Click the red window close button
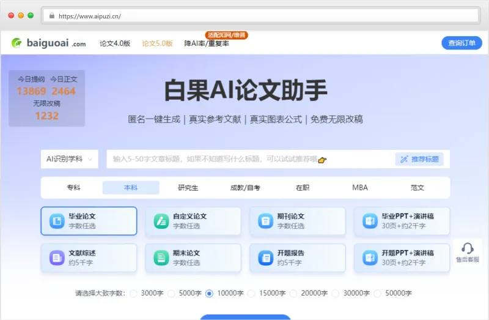The height and width of the screenshot is (320, 489). pos(11,16)
